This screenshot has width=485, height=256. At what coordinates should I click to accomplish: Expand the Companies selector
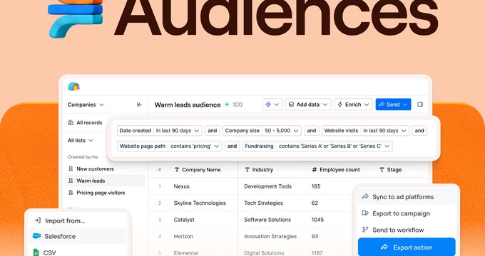coord(86,105)
